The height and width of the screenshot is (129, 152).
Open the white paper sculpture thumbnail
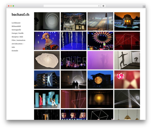click(x=47, y=60)
